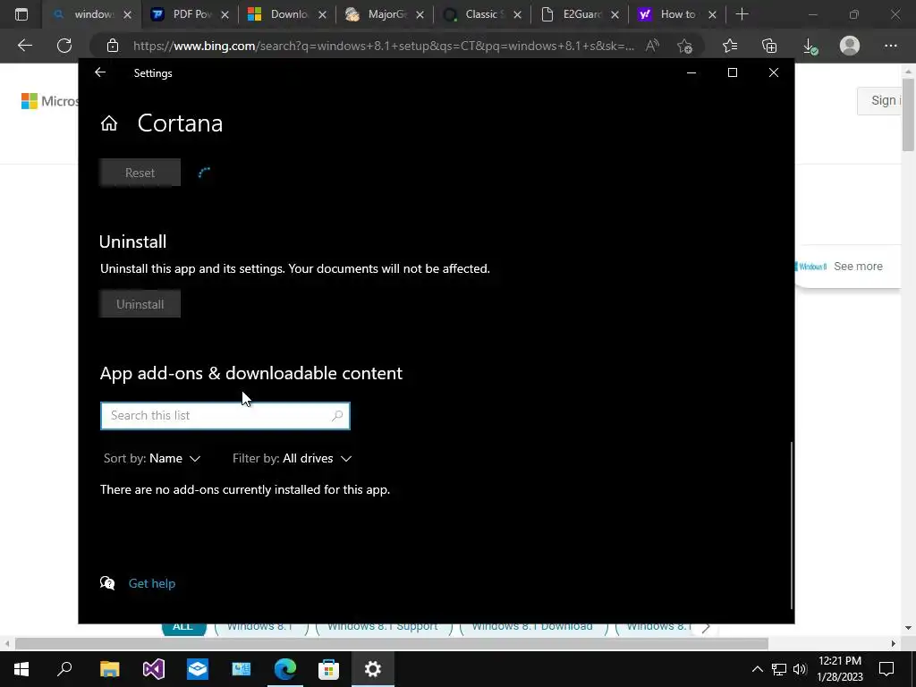The image size is (916, 687).
Task: Toggle Read aloud icon in address bar
Action: click(652, 46)
